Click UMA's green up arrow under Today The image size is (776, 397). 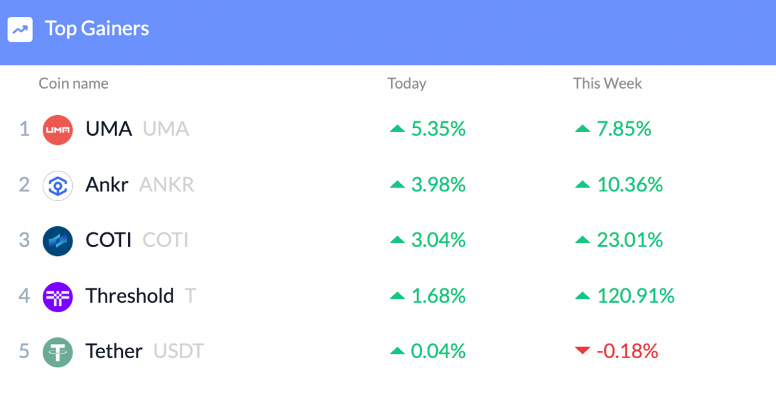click(397, 129)
